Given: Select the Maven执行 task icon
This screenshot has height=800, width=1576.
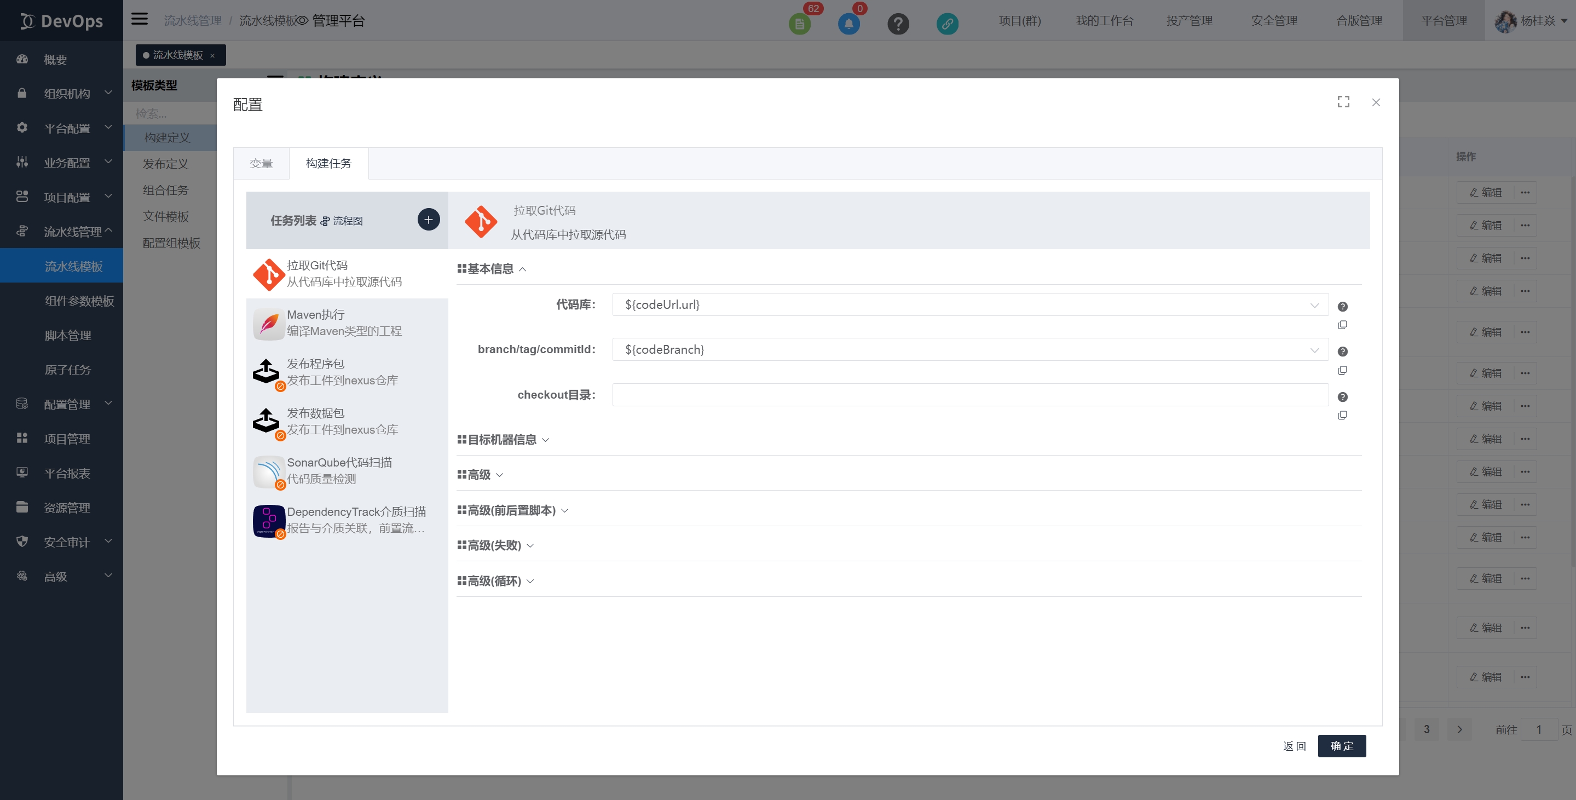Looking at the screenshot, I should tap(268, 323).
